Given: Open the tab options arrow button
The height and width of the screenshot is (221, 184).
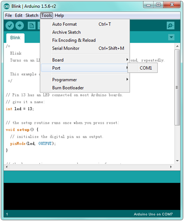Looking at the screenshot, I should (x=171, y=37).
